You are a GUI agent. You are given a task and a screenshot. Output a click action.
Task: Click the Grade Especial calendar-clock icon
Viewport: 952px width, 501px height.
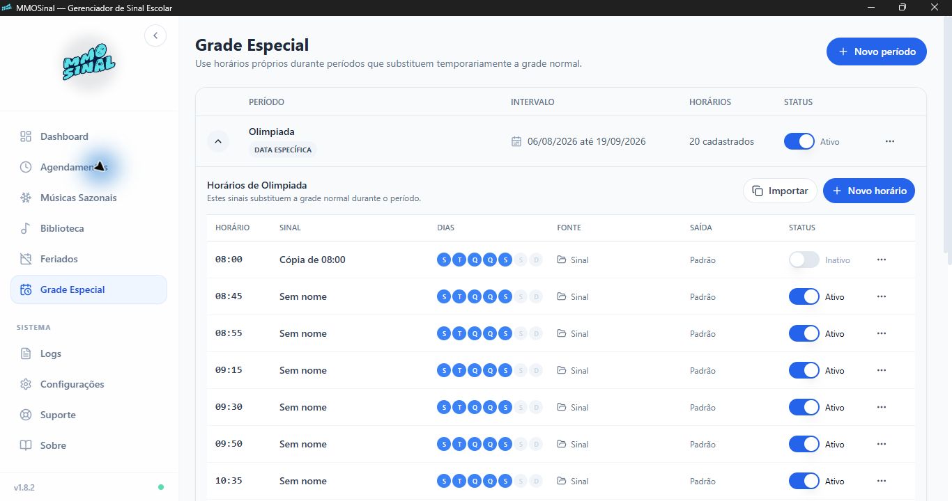[26, 289]
